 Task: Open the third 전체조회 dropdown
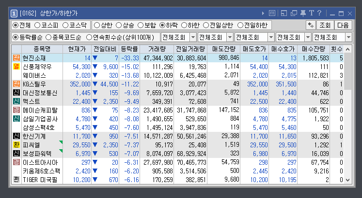point(271,37)
